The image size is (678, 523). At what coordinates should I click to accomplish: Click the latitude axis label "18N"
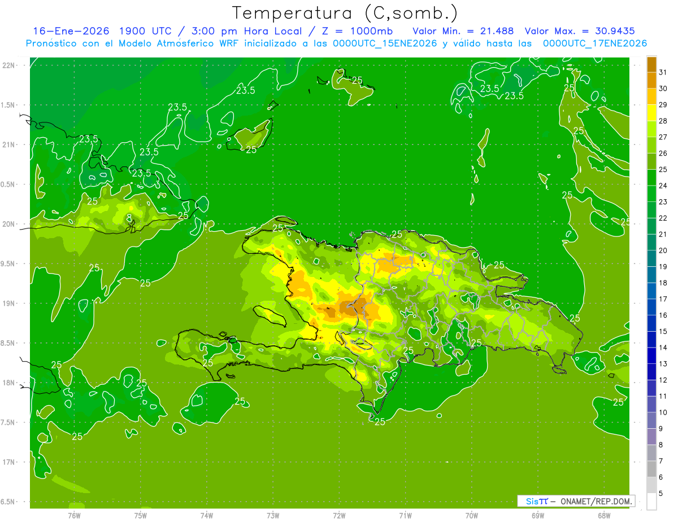(x=9, y=383)
